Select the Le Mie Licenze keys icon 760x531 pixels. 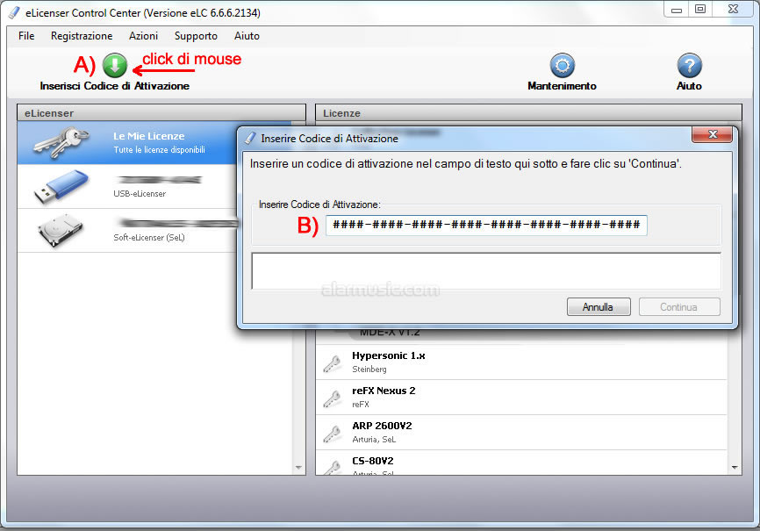(61, 142)
